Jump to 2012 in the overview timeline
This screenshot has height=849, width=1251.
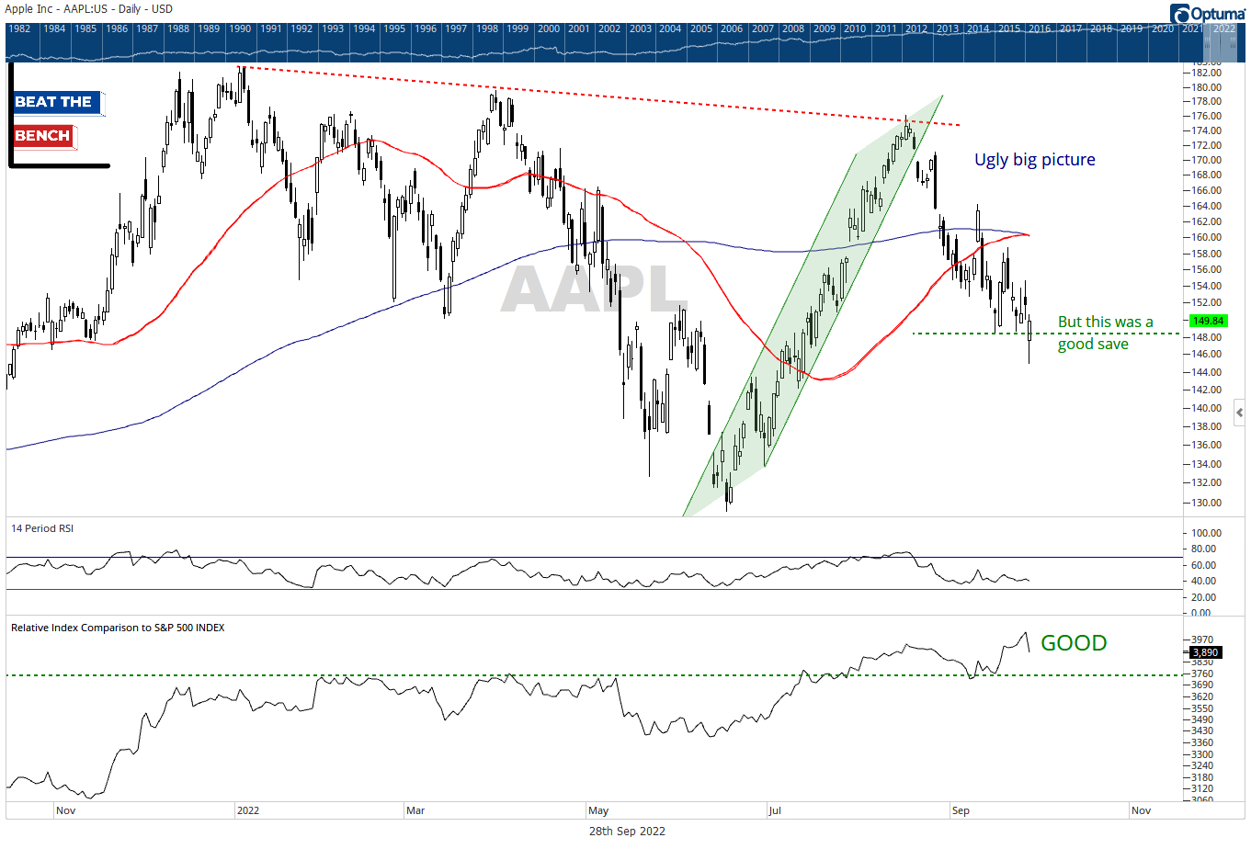coord(916,28)
